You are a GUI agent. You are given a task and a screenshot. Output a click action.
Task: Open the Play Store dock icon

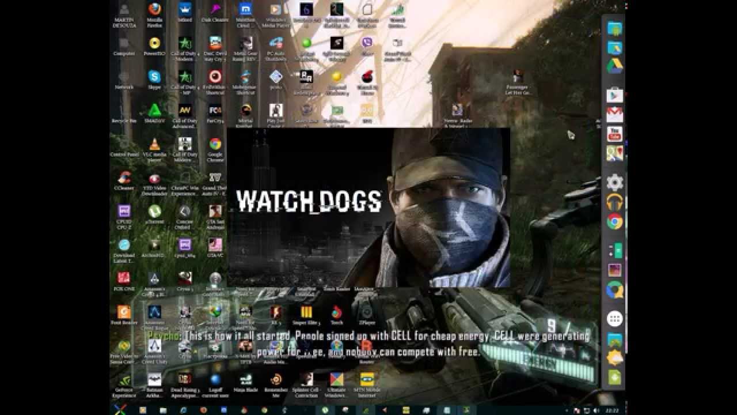(614, 95)
